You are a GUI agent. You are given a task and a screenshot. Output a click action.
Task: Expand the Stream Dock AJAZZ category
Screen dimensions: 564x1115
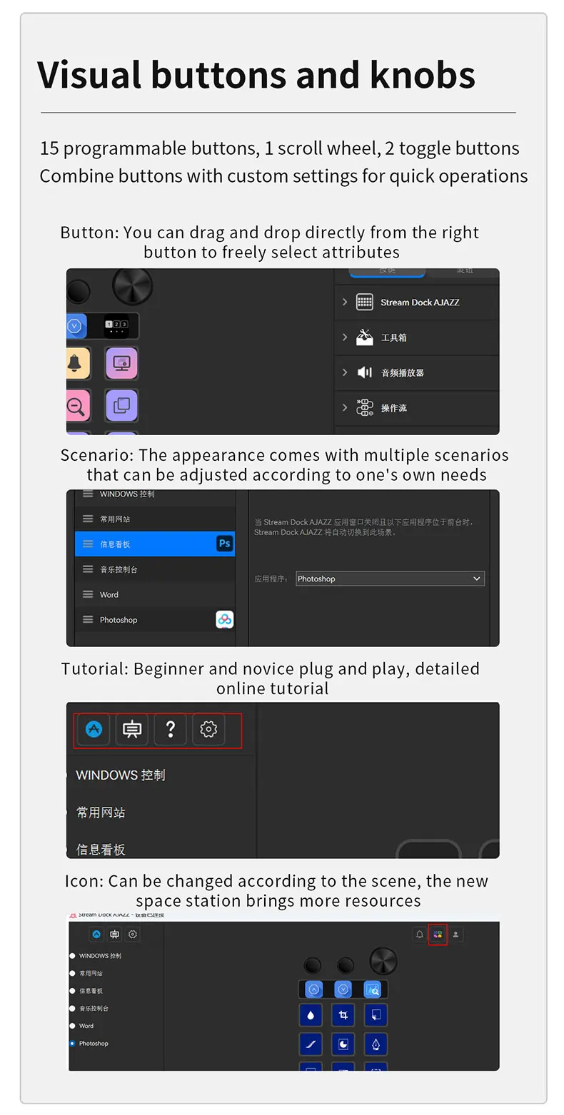(416, 302)
